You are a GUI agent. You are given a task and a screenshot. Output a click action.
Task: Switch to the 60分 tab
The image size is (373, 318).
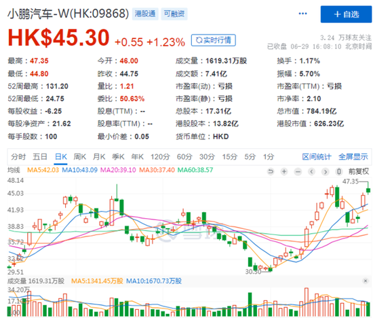pos(184,156)
